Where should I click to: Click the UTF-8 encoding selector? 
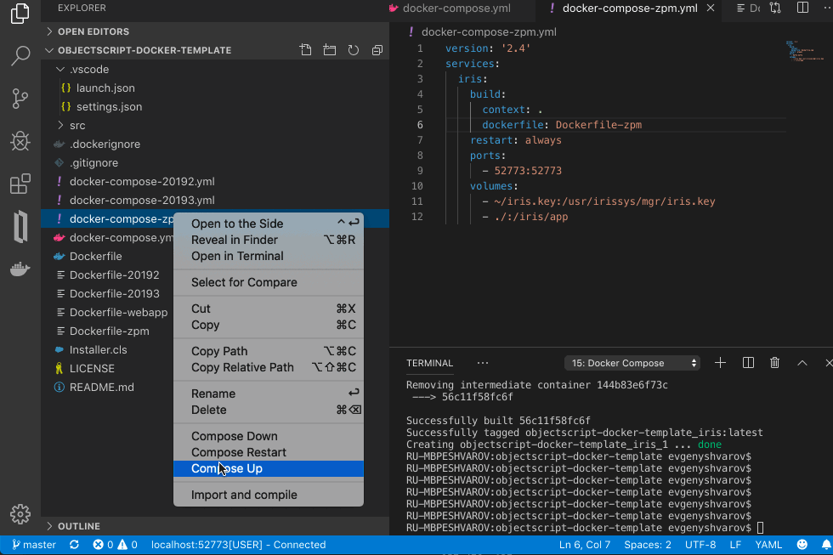click(x=700, y=545)
